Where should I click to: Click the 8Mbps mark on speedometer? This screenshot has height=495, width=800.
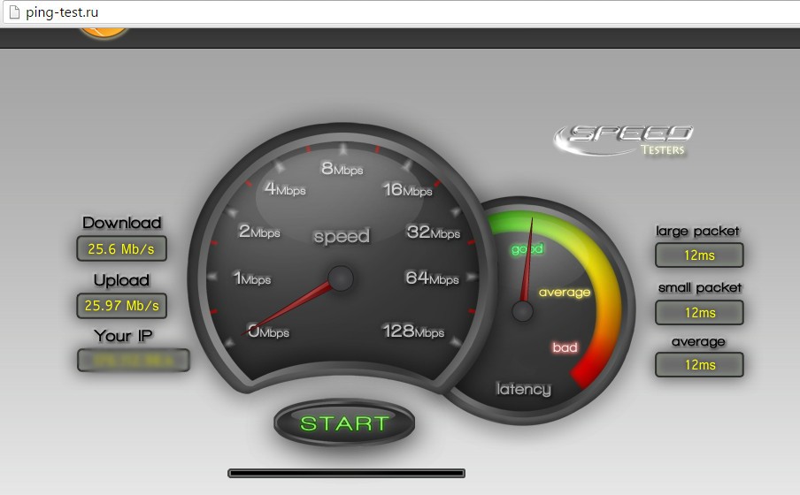tap(342, 169)
